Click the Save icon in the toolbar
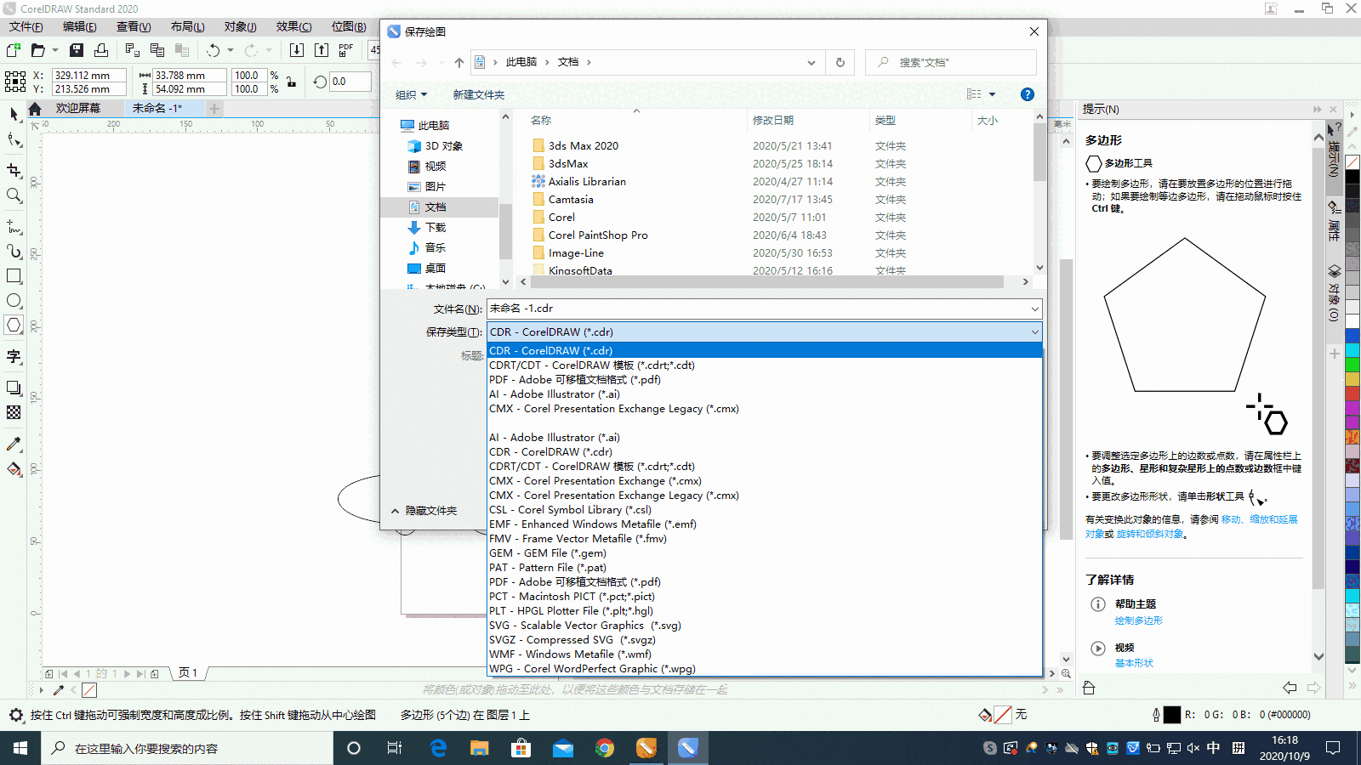Screen dimensions: 1361x765 click(76, 49)
